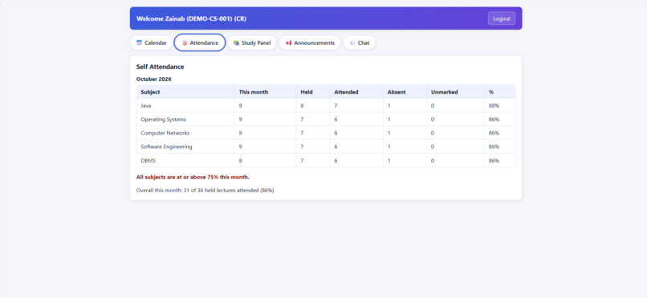Click the 86% value in Operating Systems row

coord(494,119)
